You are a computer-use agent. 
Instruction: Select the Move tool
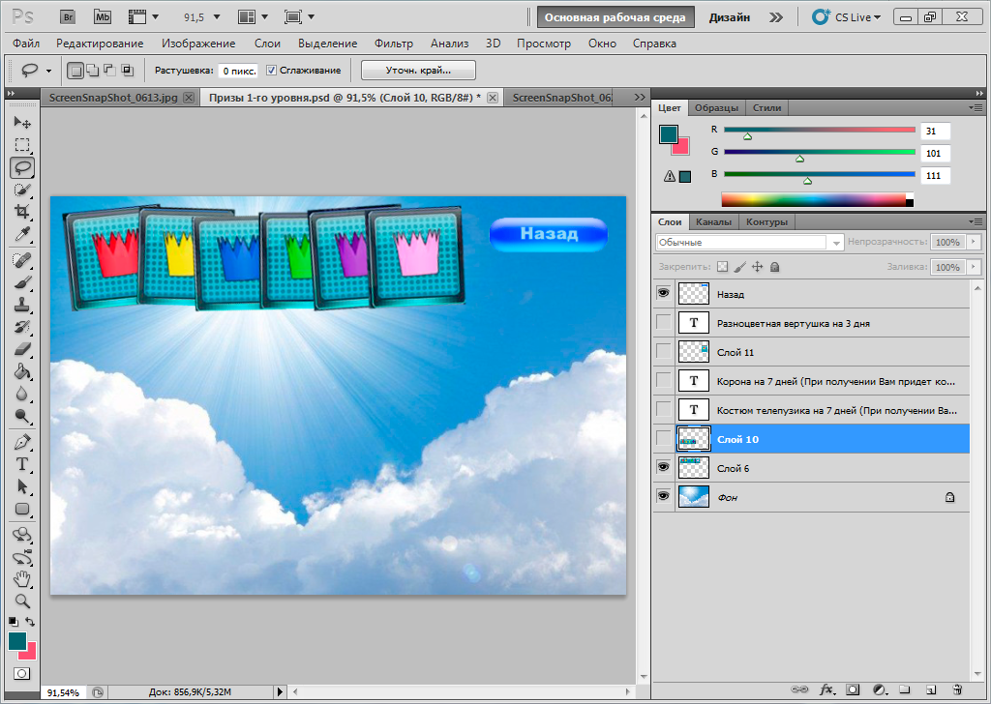(x=21, y=123)
